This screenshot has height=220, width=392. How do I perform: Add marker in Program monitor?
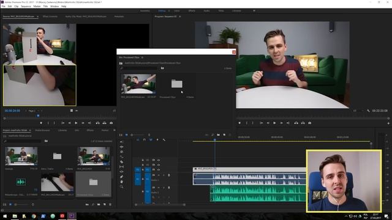[239, 123]
